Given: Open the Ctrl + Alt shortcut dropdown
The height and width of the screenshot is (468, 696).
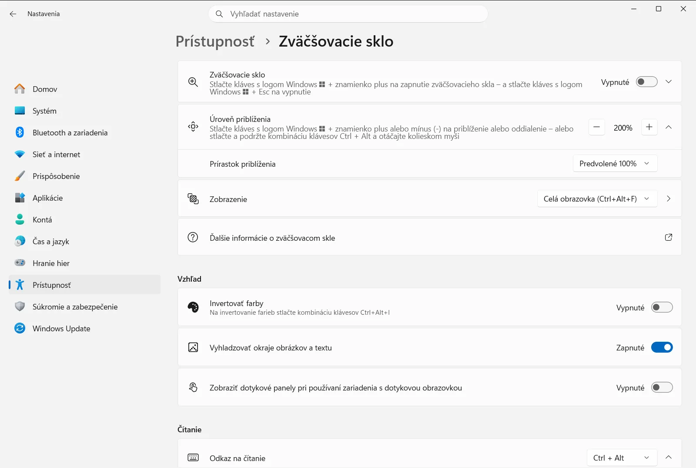Looking at the screenshot, I should pos(622,458).
